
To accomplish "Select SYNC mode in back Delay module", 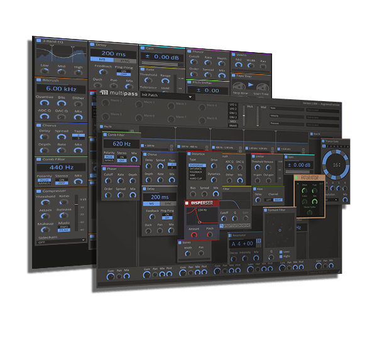I will coord(125,60).
